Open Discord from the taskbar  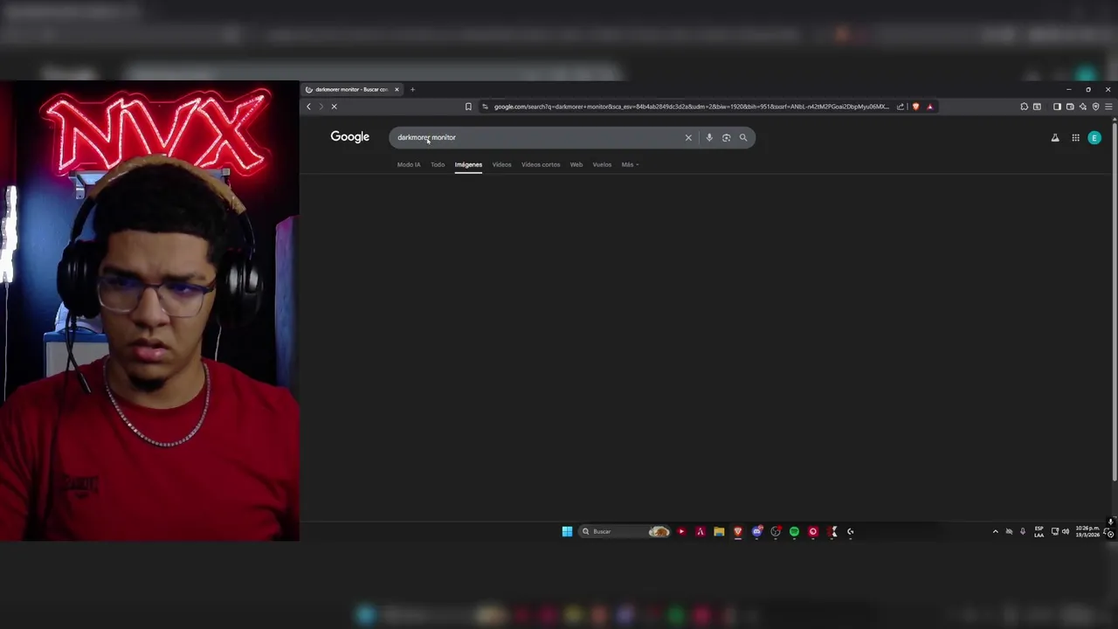click(x=757, y=531)
